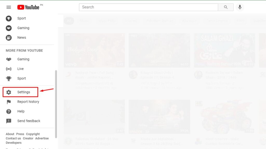Focus the Search input field

click(148, 7)
